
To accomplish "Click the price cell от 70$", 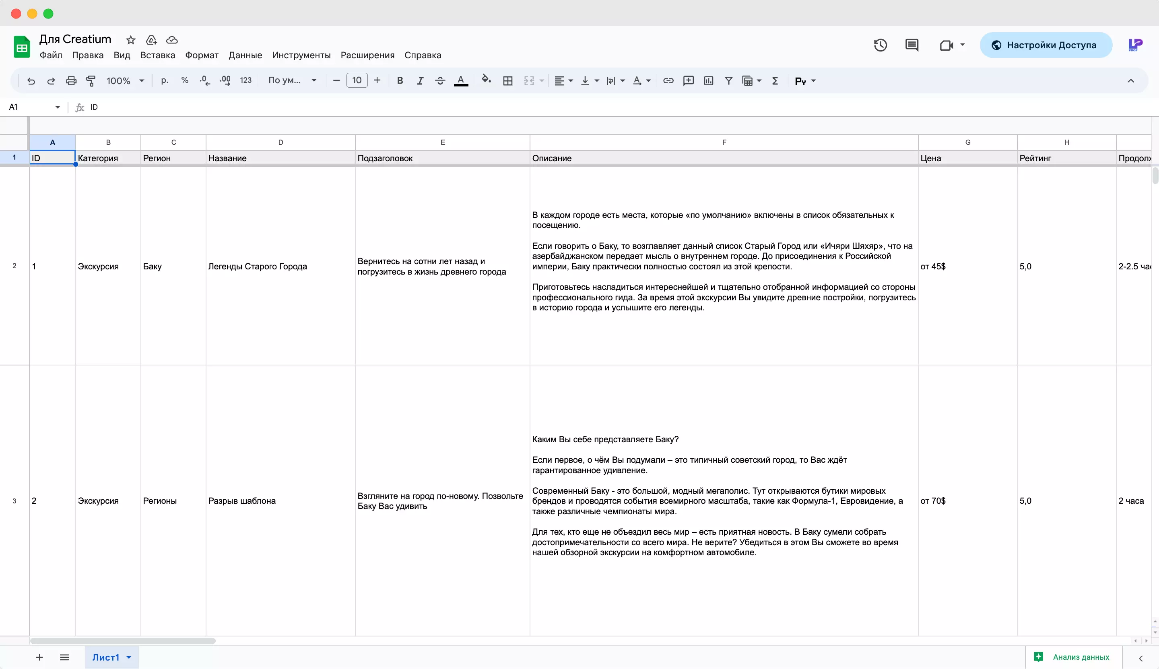I will point(968,501).
